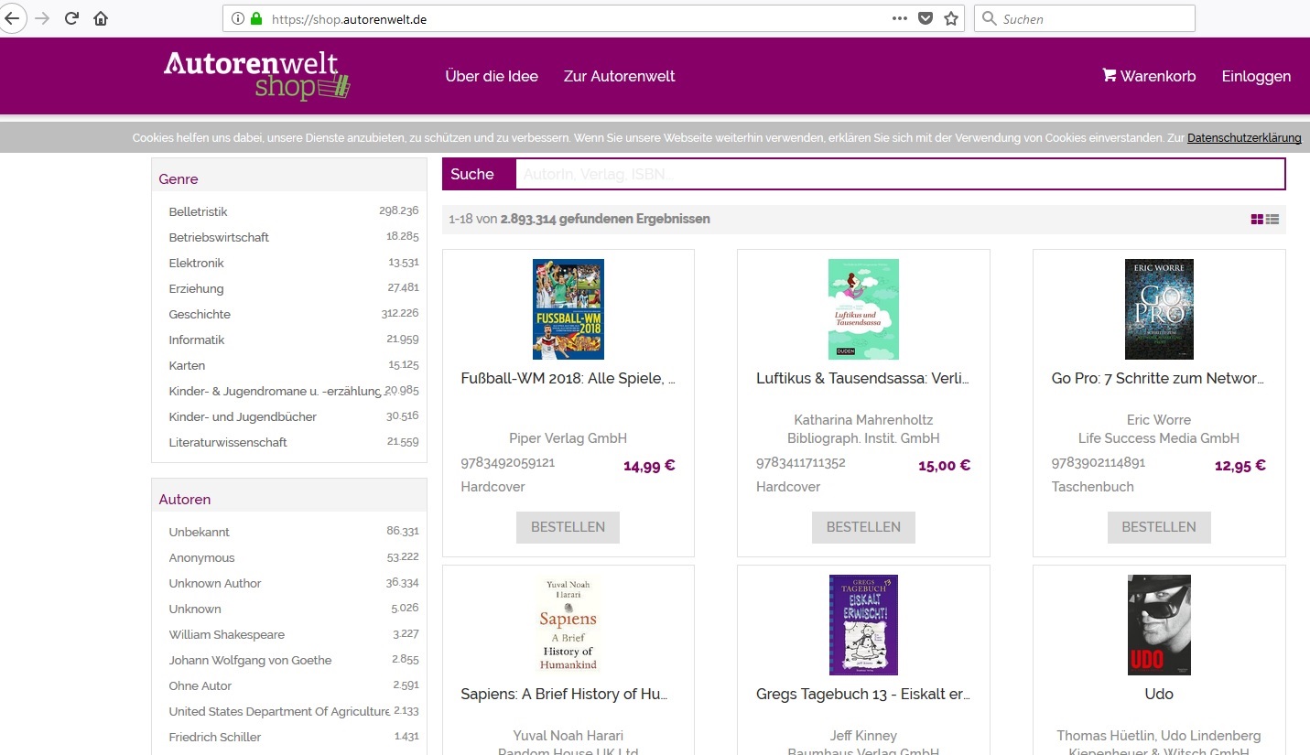Click author name Yuval Noah Harari
1310x755 pixels.
point(568,736)
